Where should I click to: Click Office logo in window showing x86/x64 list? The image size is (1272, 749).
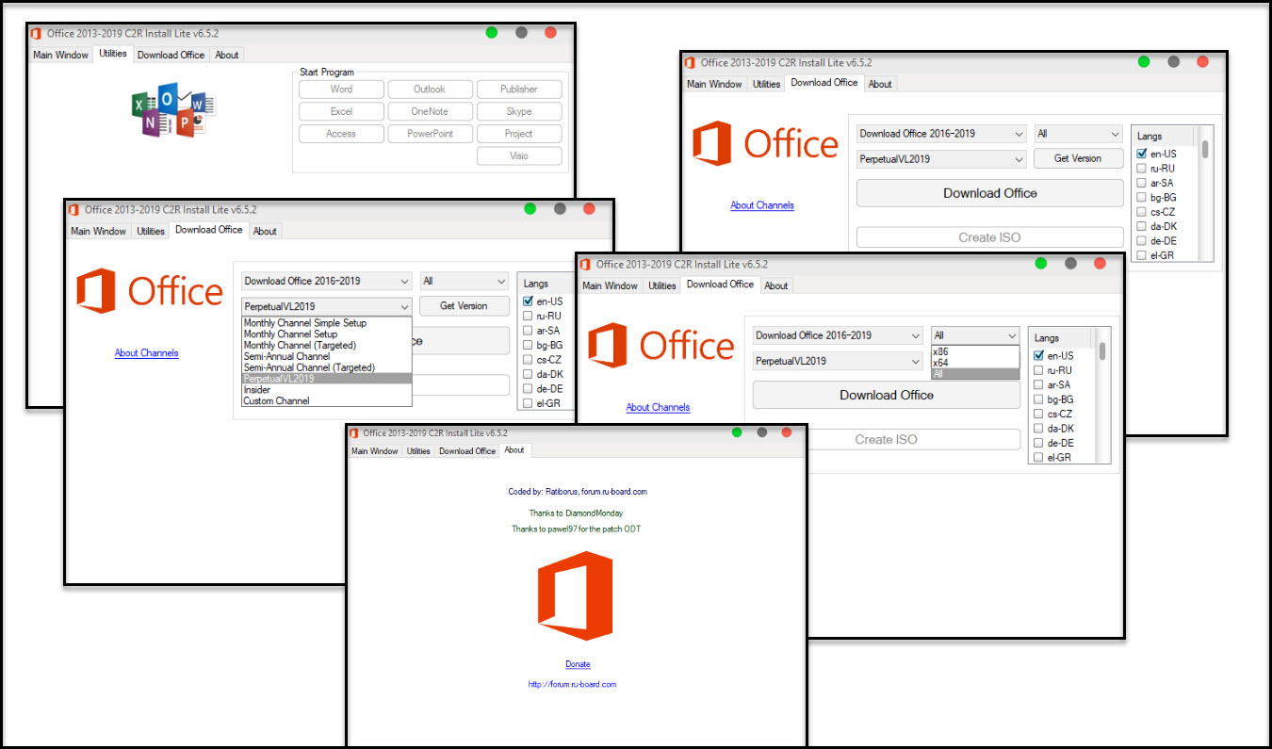click(x=660, y=346)
